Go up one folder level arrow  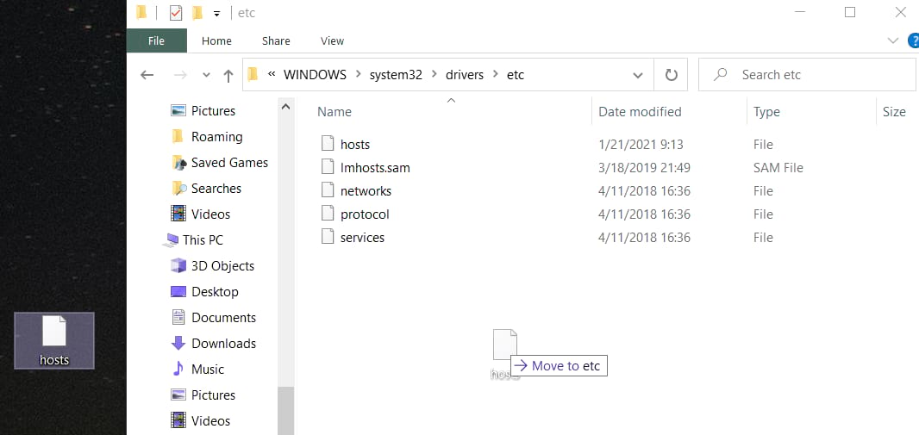(228, 75)
